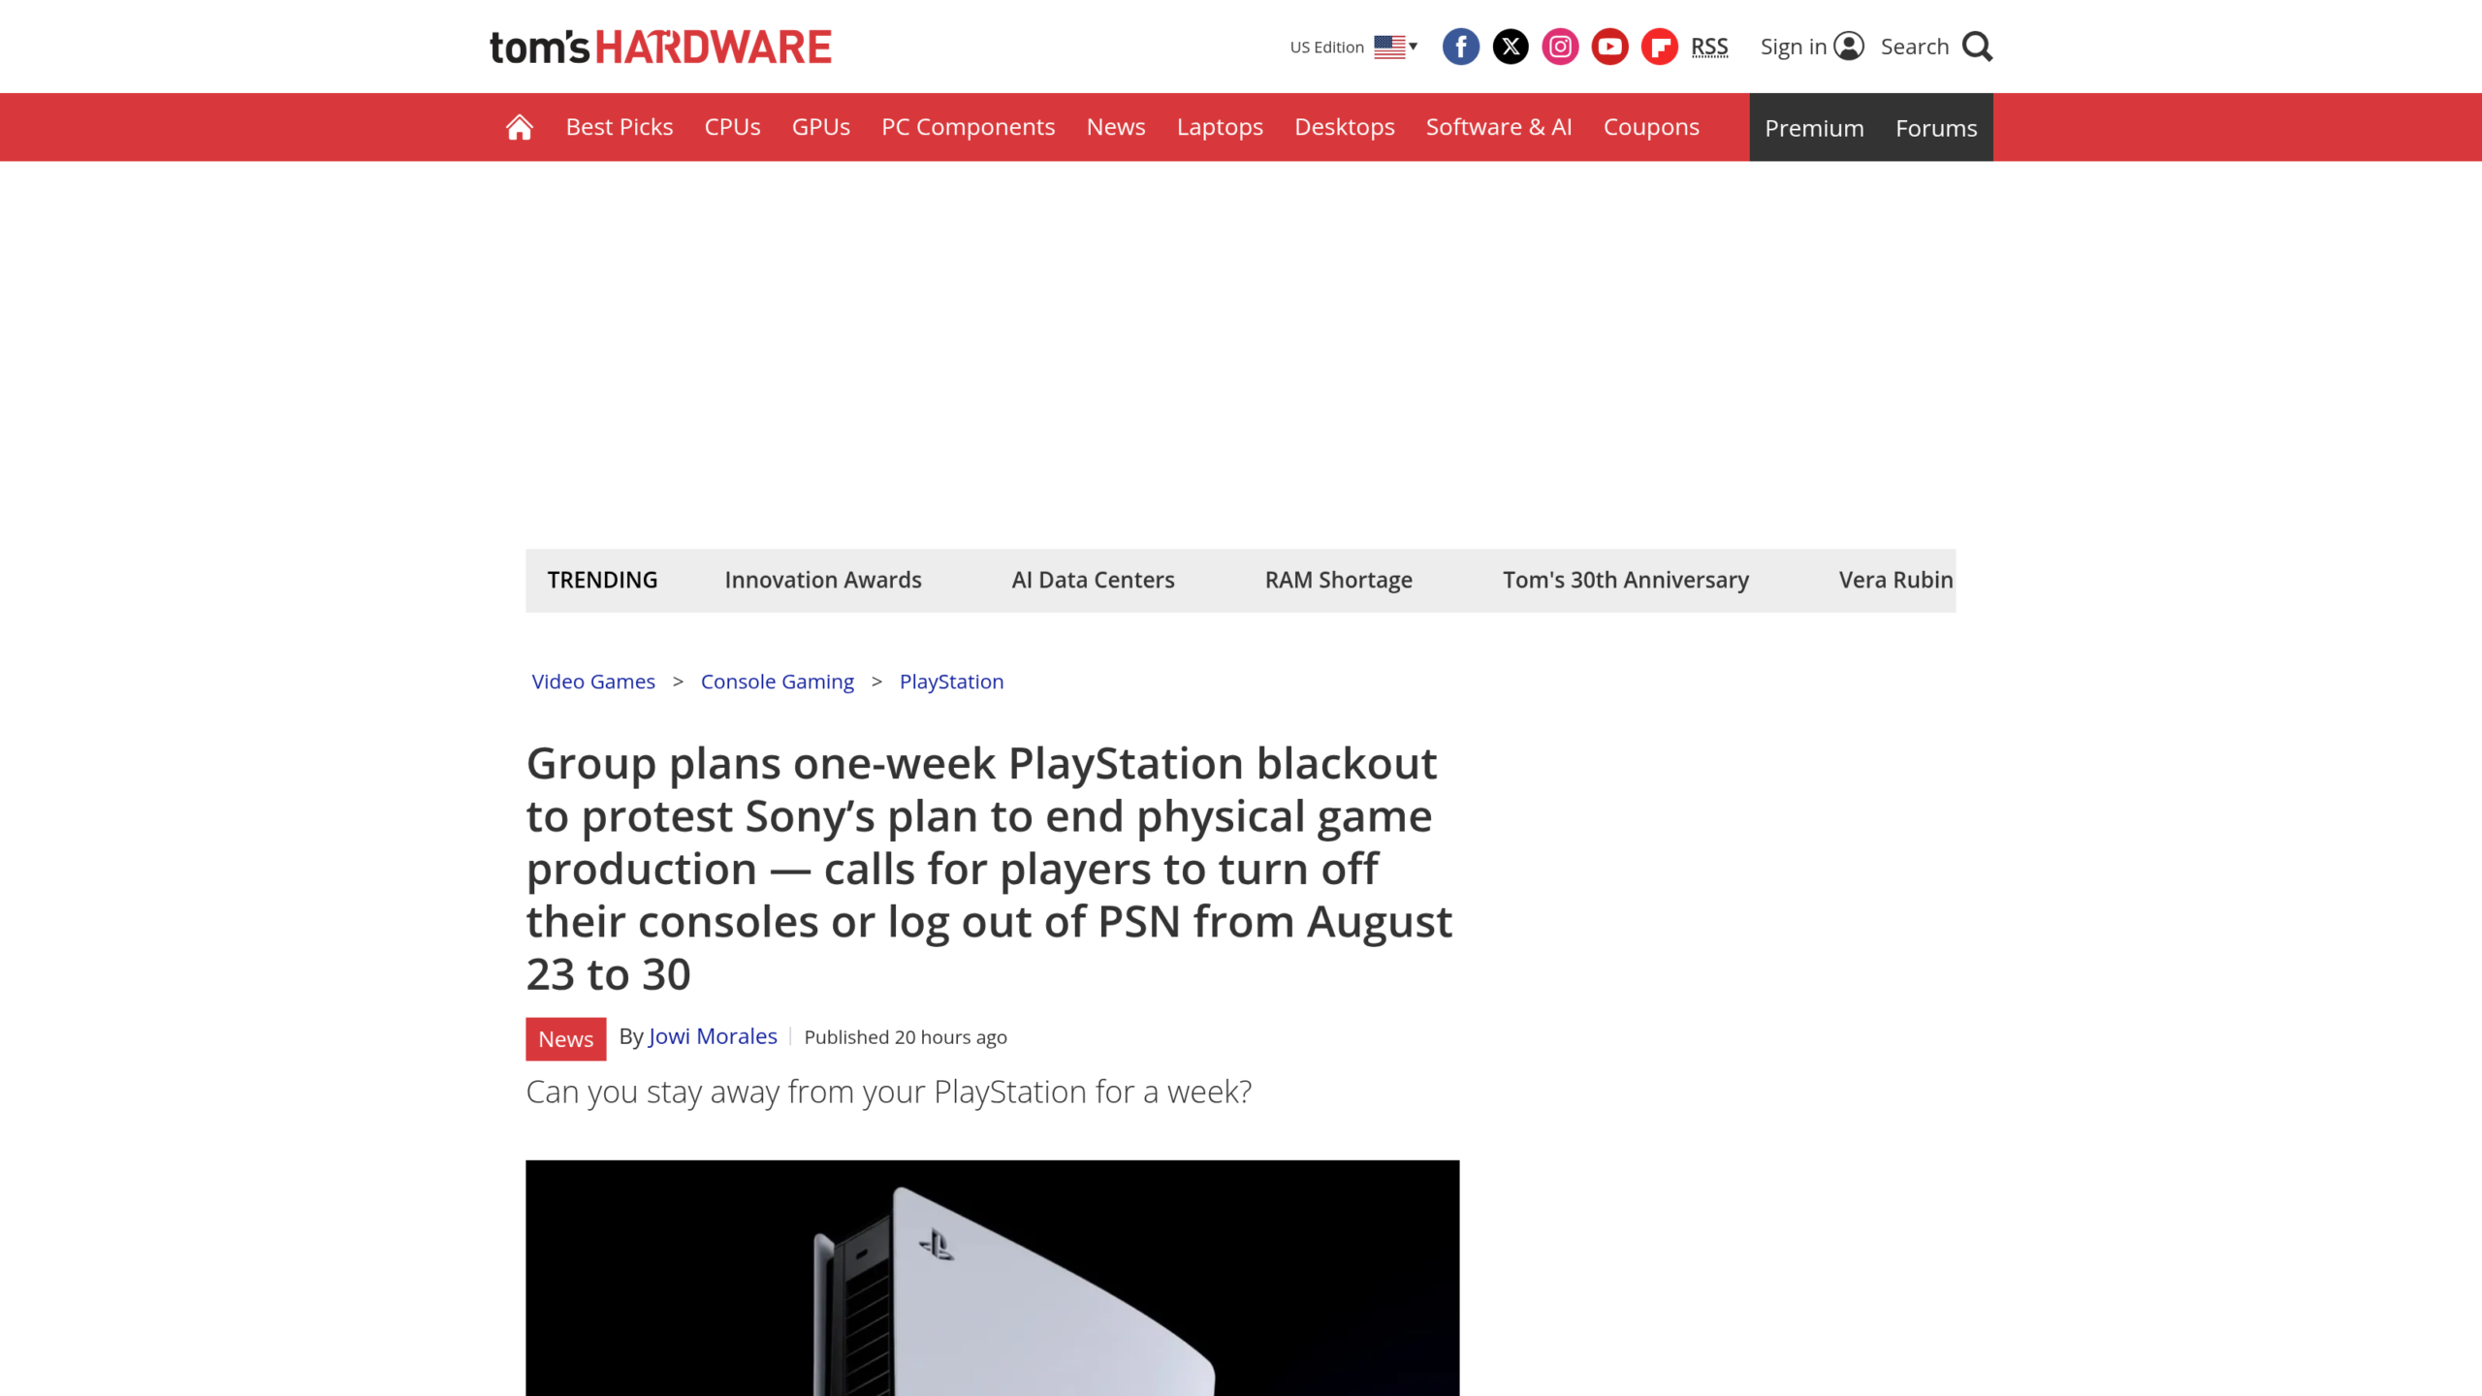This screenshot has width=2482, height=1396.
Task: Open the Coupons menu item
Action: coord(1651,127)
